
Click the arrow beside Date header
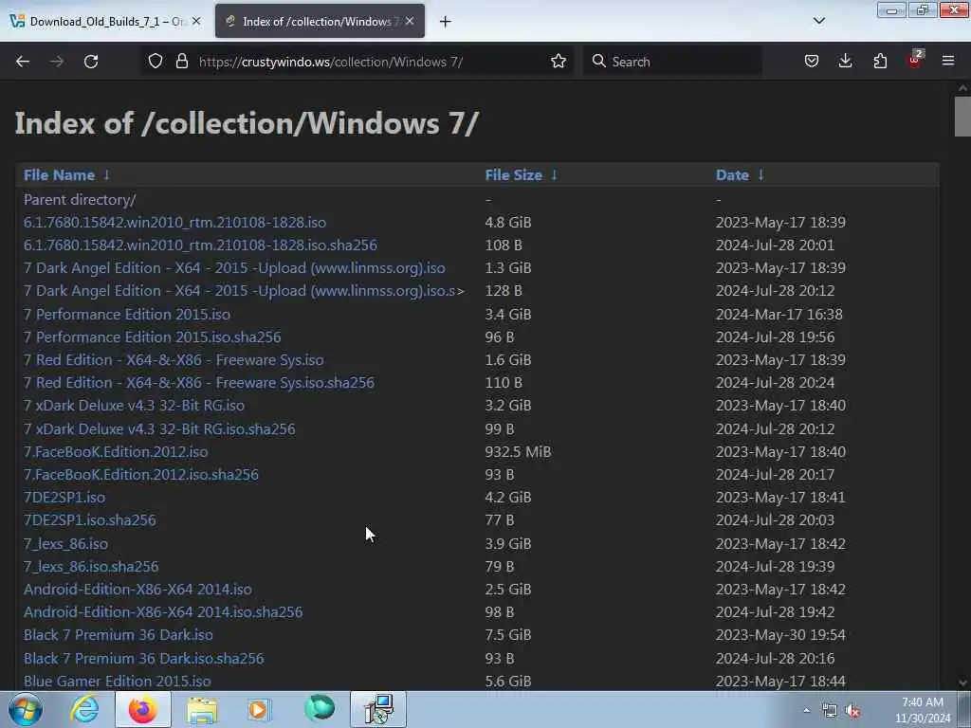coord(761,175)
